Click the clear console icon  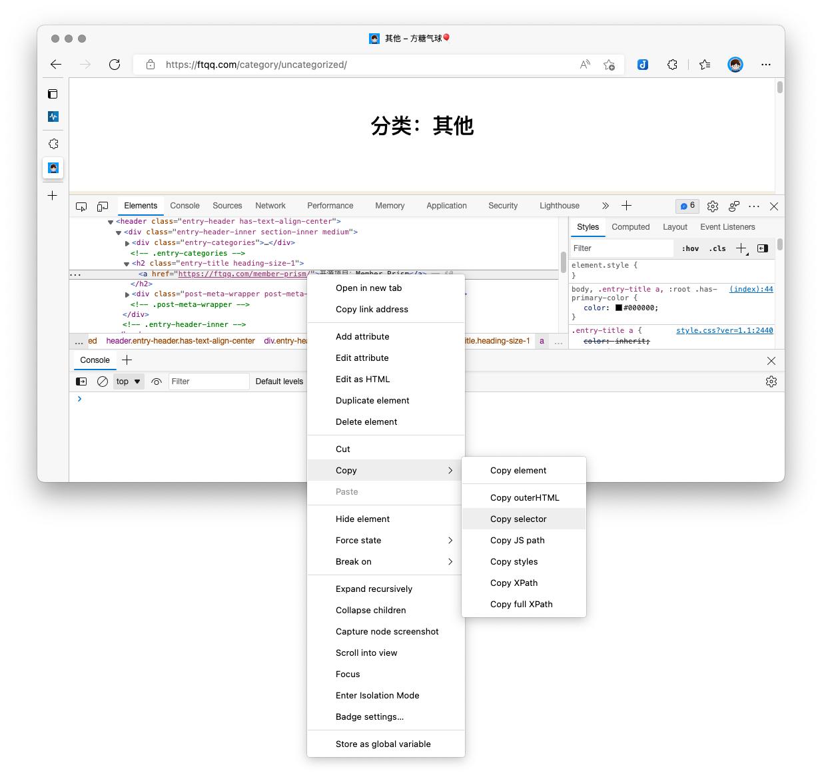coord(103,382)
